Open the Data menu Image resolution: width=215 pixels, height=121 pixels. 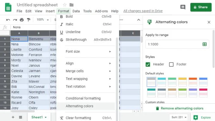coord(76,11)
